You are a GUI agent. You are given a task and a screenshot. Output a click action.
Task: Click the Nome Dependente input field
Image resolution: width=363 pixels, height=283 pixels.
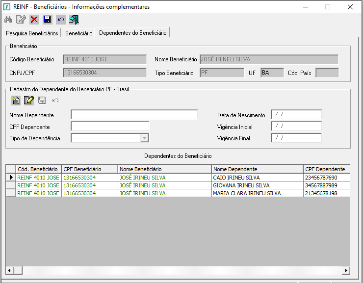point(134,115)
